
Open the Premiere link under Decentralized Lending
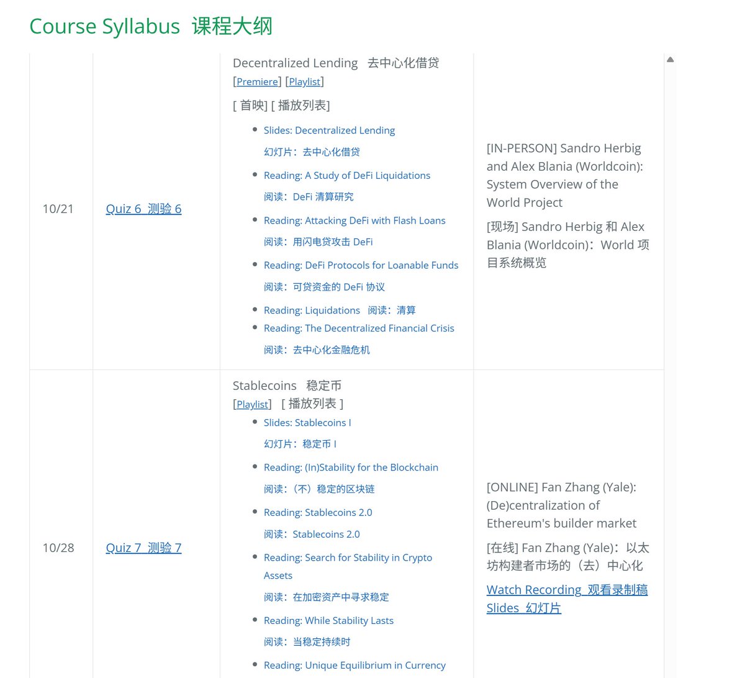257,81
